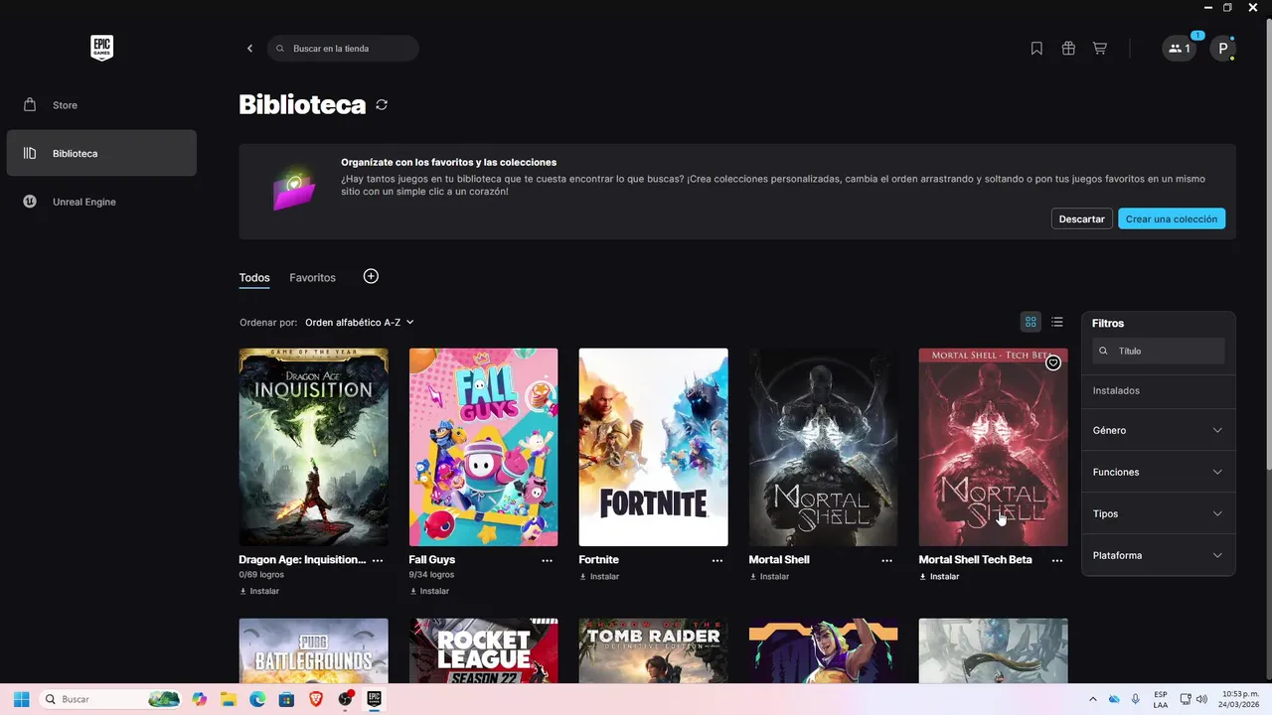Image resolution: width=1272 pixels, height=715 pixels.
Task: Open the profile avatar menu P
Action: 1223,48
